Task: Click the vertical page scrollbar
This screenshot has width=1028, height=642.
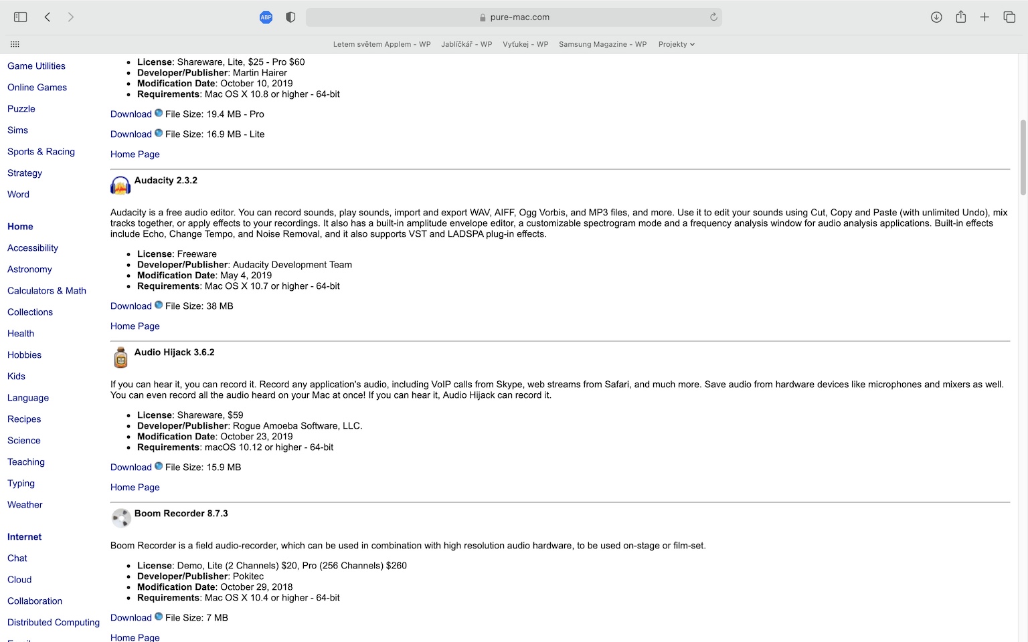Action: pos(1023,158)
